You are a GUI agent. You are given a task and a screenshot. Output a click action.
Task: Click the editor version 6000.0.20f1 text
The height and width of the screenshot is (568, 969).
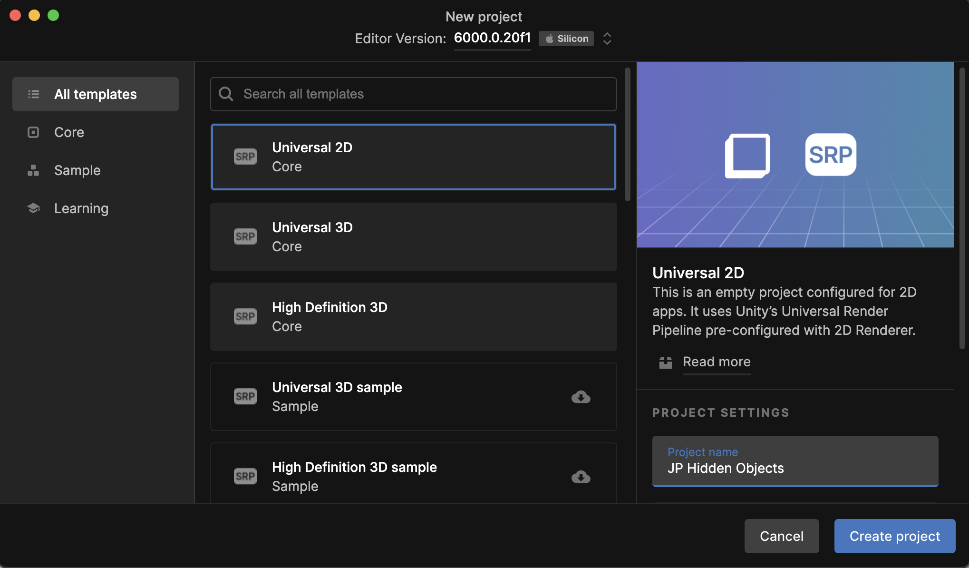pos(492,38)
